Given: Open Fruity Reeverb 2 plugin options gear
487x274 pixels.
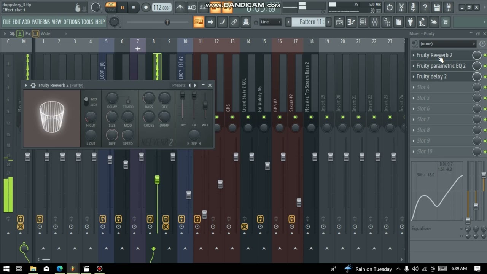Looking at the screenshot, I should click(x=33, y=85).
